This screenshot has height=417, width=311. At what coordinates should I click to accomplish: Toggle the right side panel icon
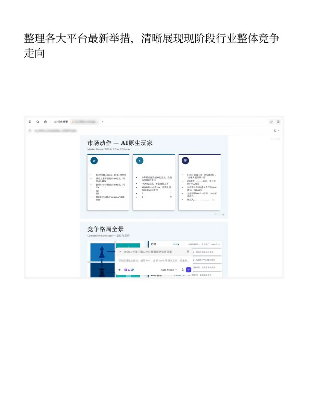coord(278,122)
